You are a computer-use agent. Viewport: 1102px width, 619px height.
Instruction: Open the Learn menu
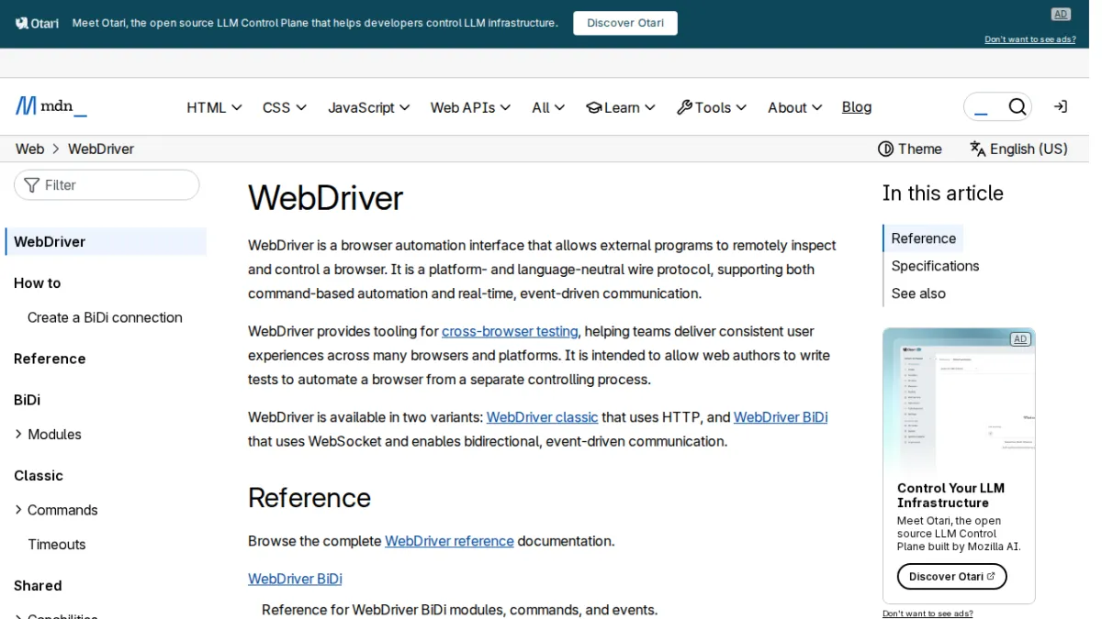point(621,107)
